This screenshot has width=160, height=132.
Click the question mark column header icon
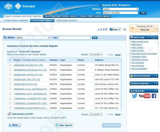[10, 60]
